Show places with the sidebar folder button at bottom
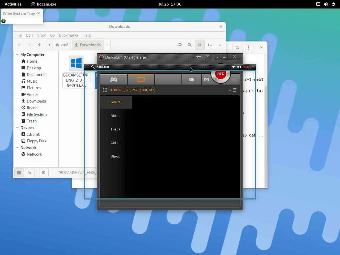Image resolution: width=340 pixels, height=255 pixels. tap(19, 173)
